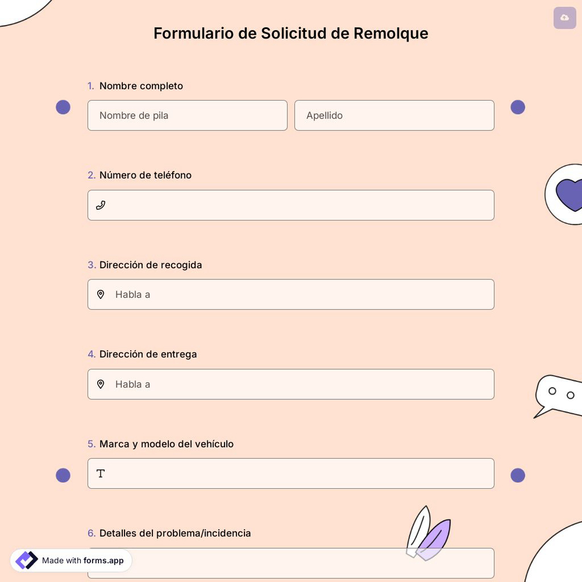Click the T text icon in the vehículo field
582x582 pixels.
101,473
